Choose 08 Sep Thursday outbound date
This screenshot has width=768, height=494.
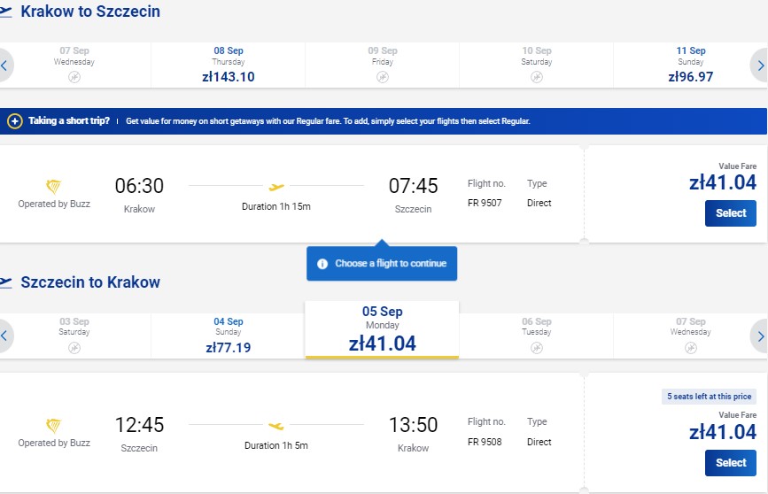pos(229,65)
